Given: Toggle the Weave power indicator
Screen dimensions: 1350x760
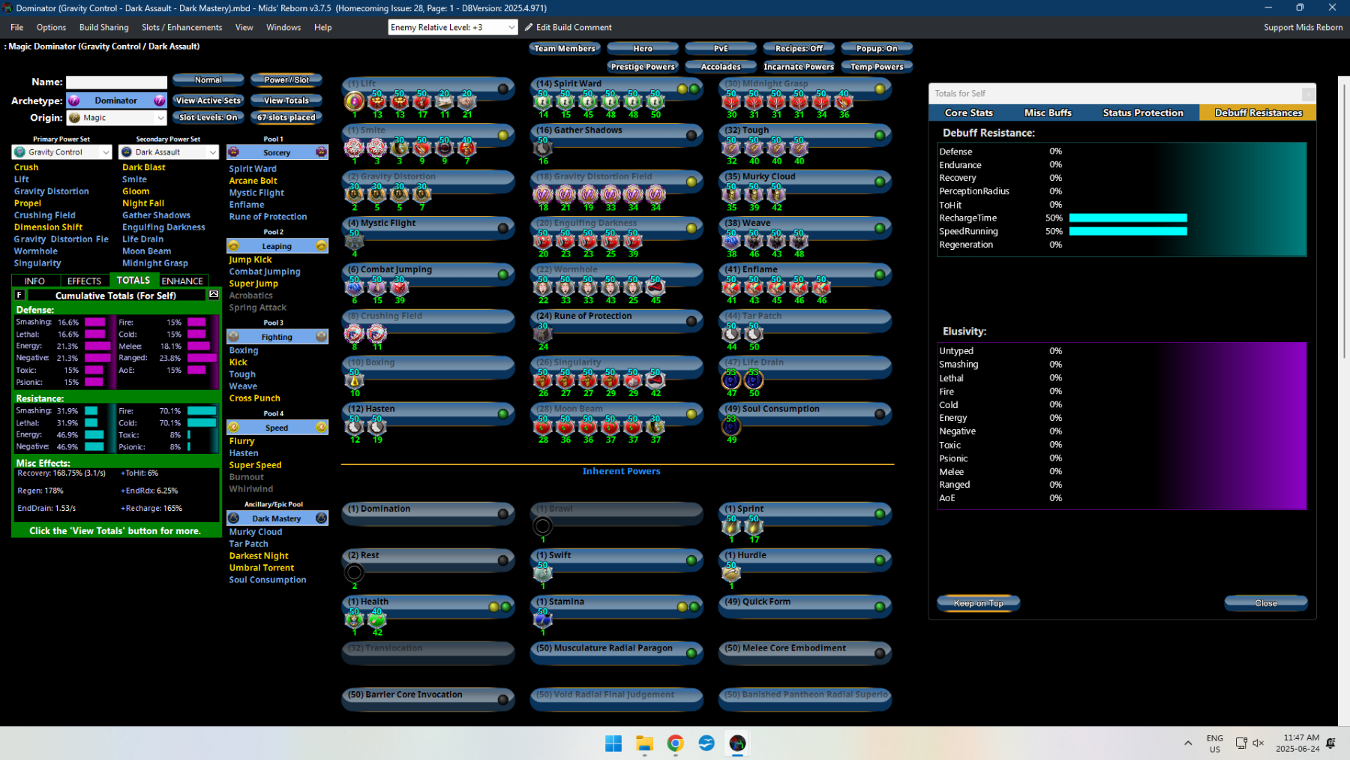Looking at the screenshot, I should (x=880, y=228).
